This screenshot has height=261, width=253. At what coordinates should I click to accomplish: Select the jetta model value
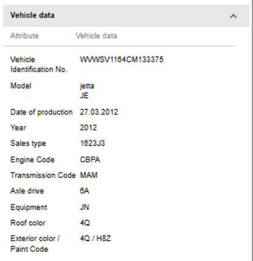tap(87, 86)
